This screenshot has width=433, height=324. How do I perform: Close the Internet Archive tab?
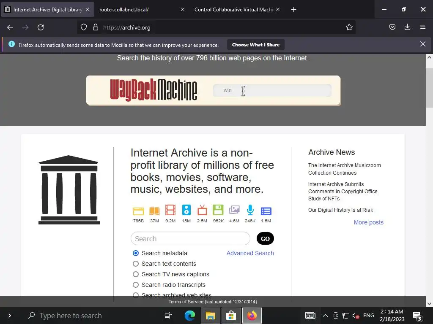(x=87, y=9)
